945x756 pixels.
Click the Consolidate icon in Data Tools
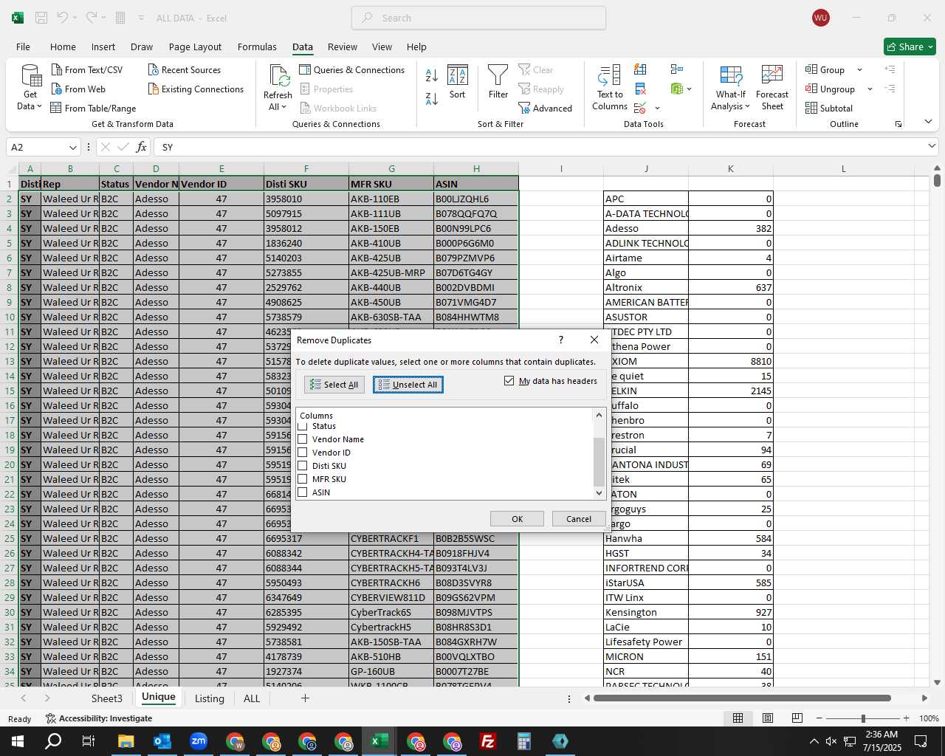tap(677, 69)
